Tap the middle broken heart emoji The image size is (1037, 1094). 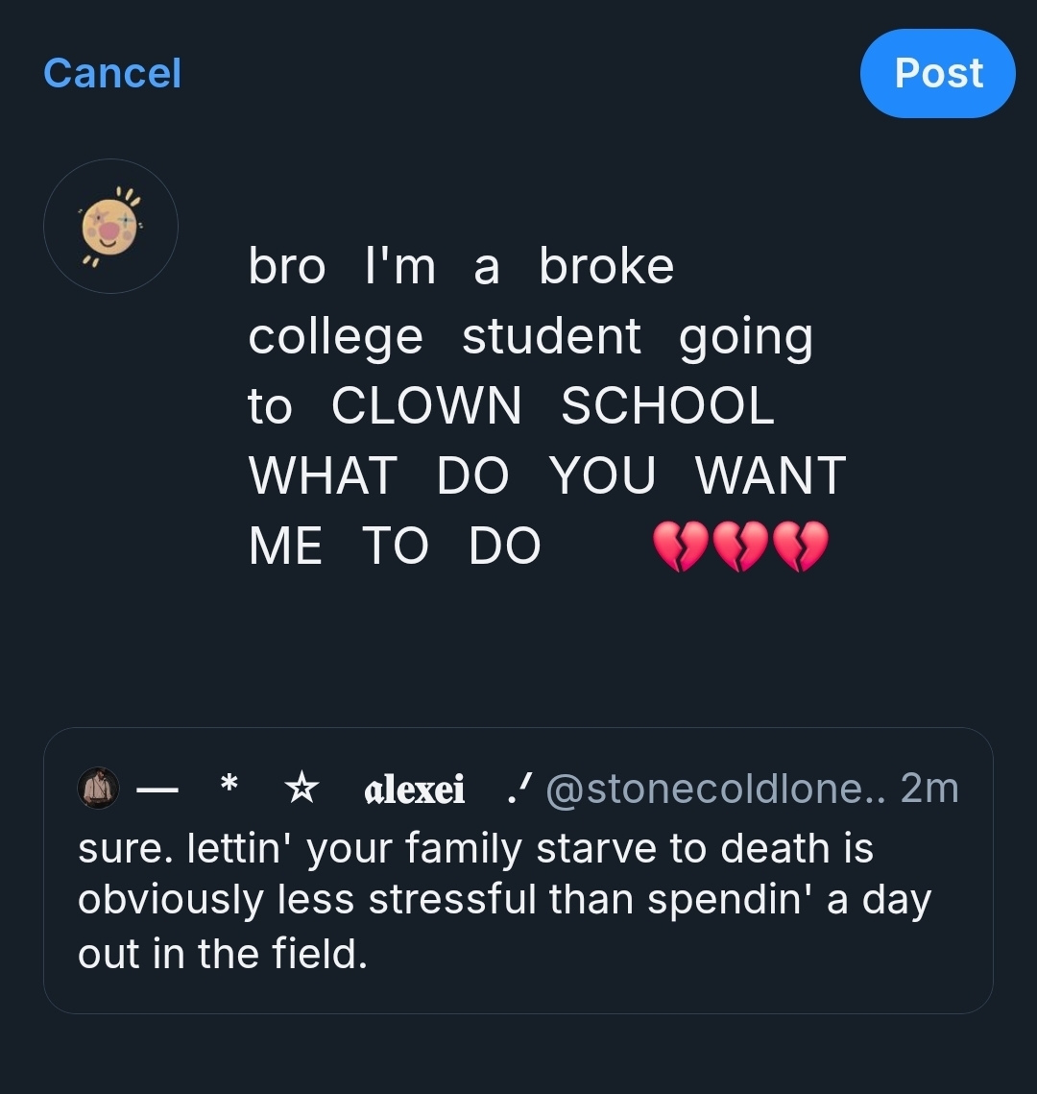[x=740, y=547]
